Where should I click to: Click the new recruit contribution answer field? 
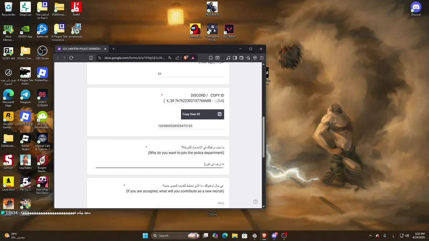191,203
